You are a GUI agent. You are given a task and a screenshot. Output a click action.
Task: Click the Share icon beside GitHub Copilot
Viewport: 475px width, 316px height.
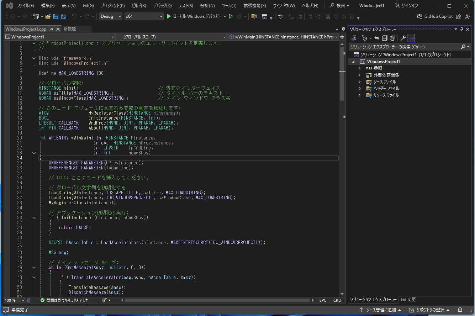tap(459, 16)
